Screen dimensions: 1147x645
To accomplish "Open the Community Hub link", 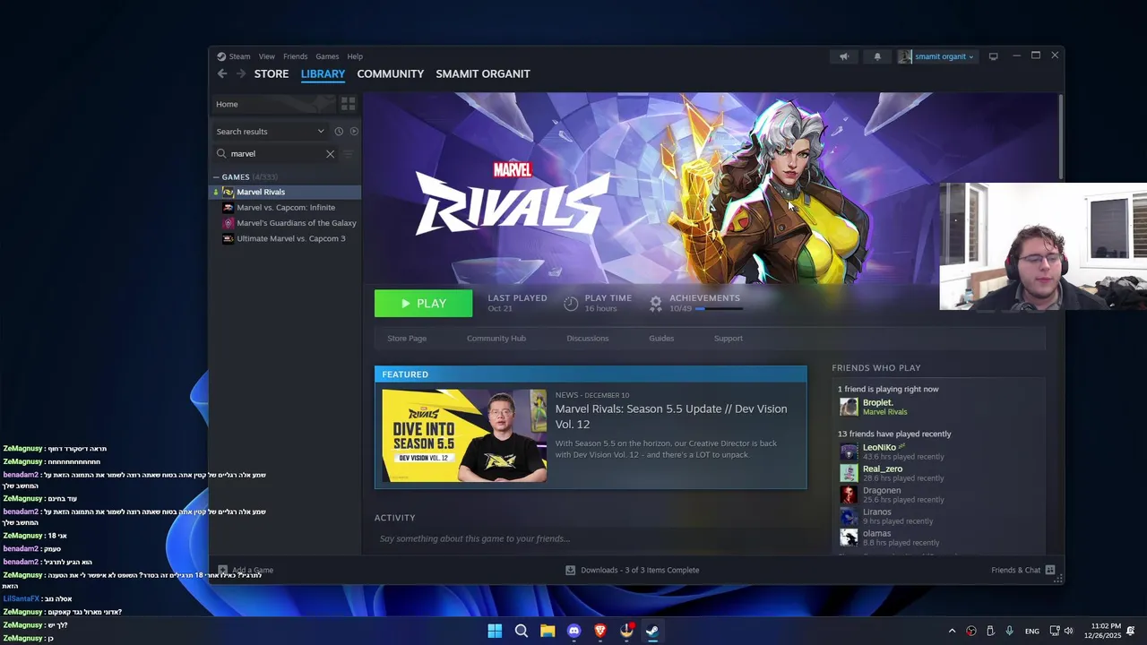I will coord(496,339).
